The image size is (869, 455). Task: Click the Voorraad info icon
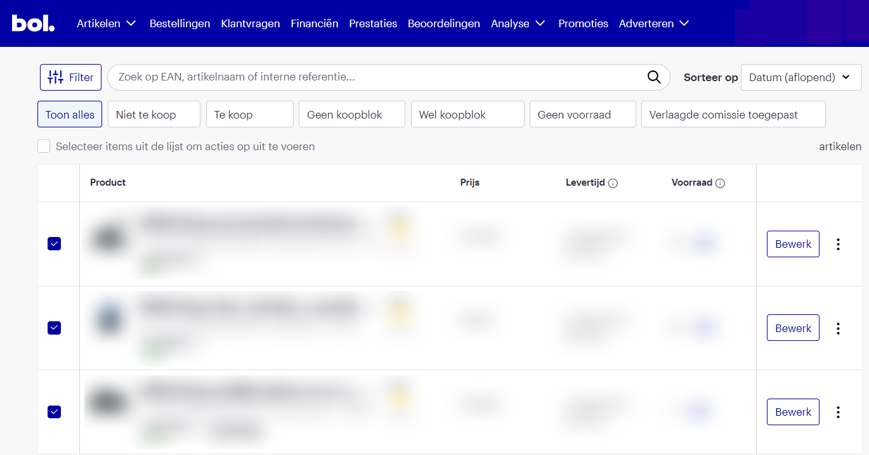(720, 183)
